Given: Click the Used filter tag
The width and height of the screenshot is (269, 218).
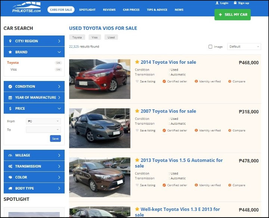Looking at the screenshot, I should [x=111, y=37].
